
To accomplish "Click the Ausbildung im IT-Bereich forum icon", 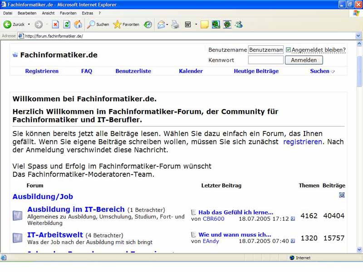I will [x=17, y=215].
